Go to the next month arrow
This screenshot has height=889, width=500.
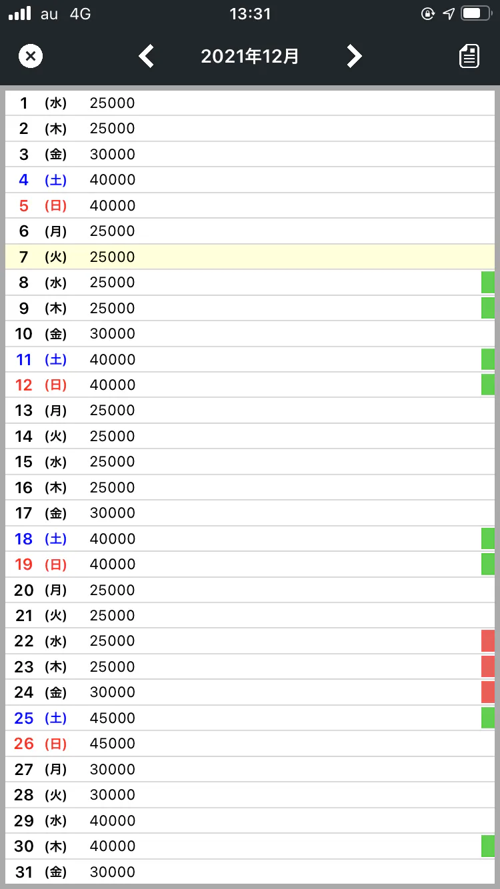(x=354, y=57)
